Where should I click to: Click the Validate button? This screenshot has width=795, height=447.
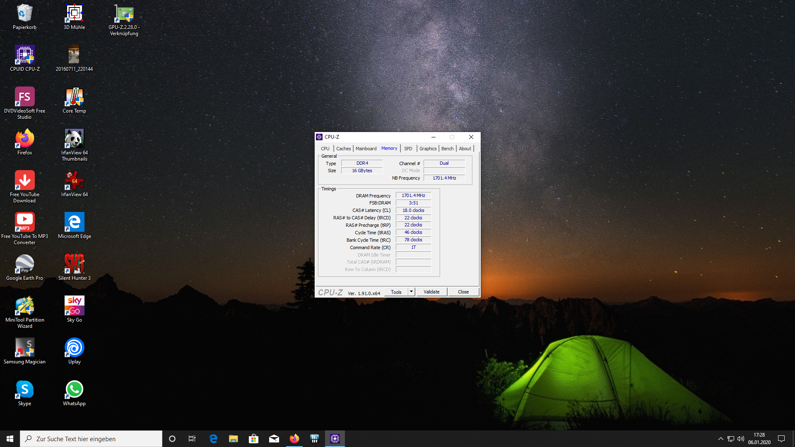point(431,292)
